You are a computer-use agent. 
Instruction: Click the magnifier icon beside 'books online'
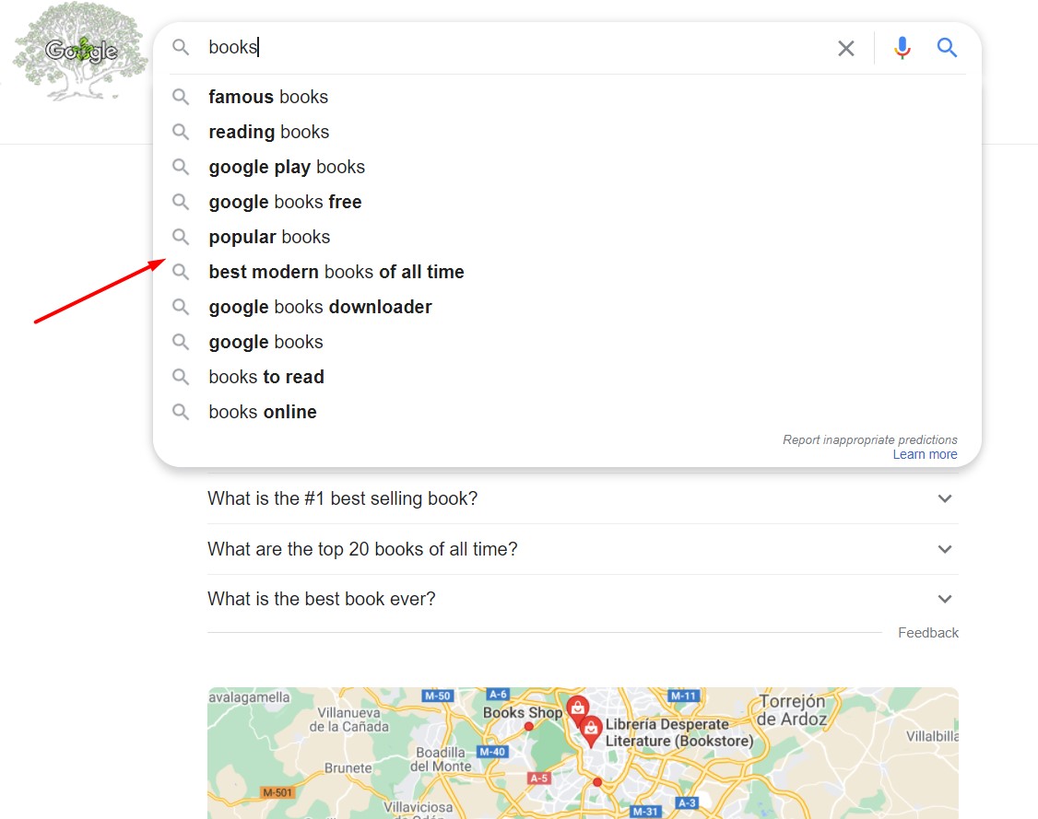181,412
